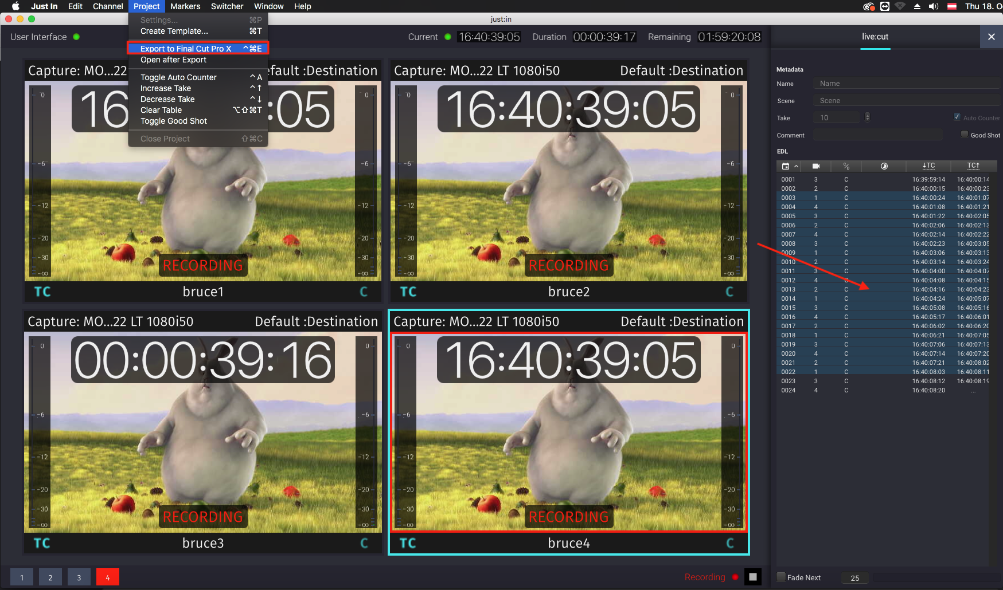
Task: Open bruce4 Default :Destination dropdown
Action: pyautogui.click(x=682, y=321)
